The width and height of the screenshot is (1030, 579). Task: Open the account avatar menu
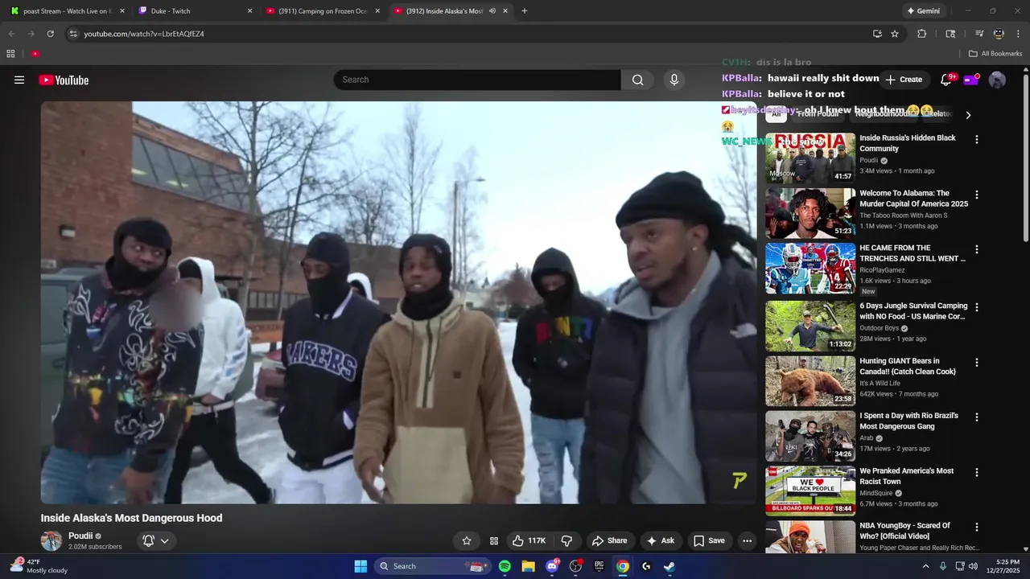click(x=997, y=80)
